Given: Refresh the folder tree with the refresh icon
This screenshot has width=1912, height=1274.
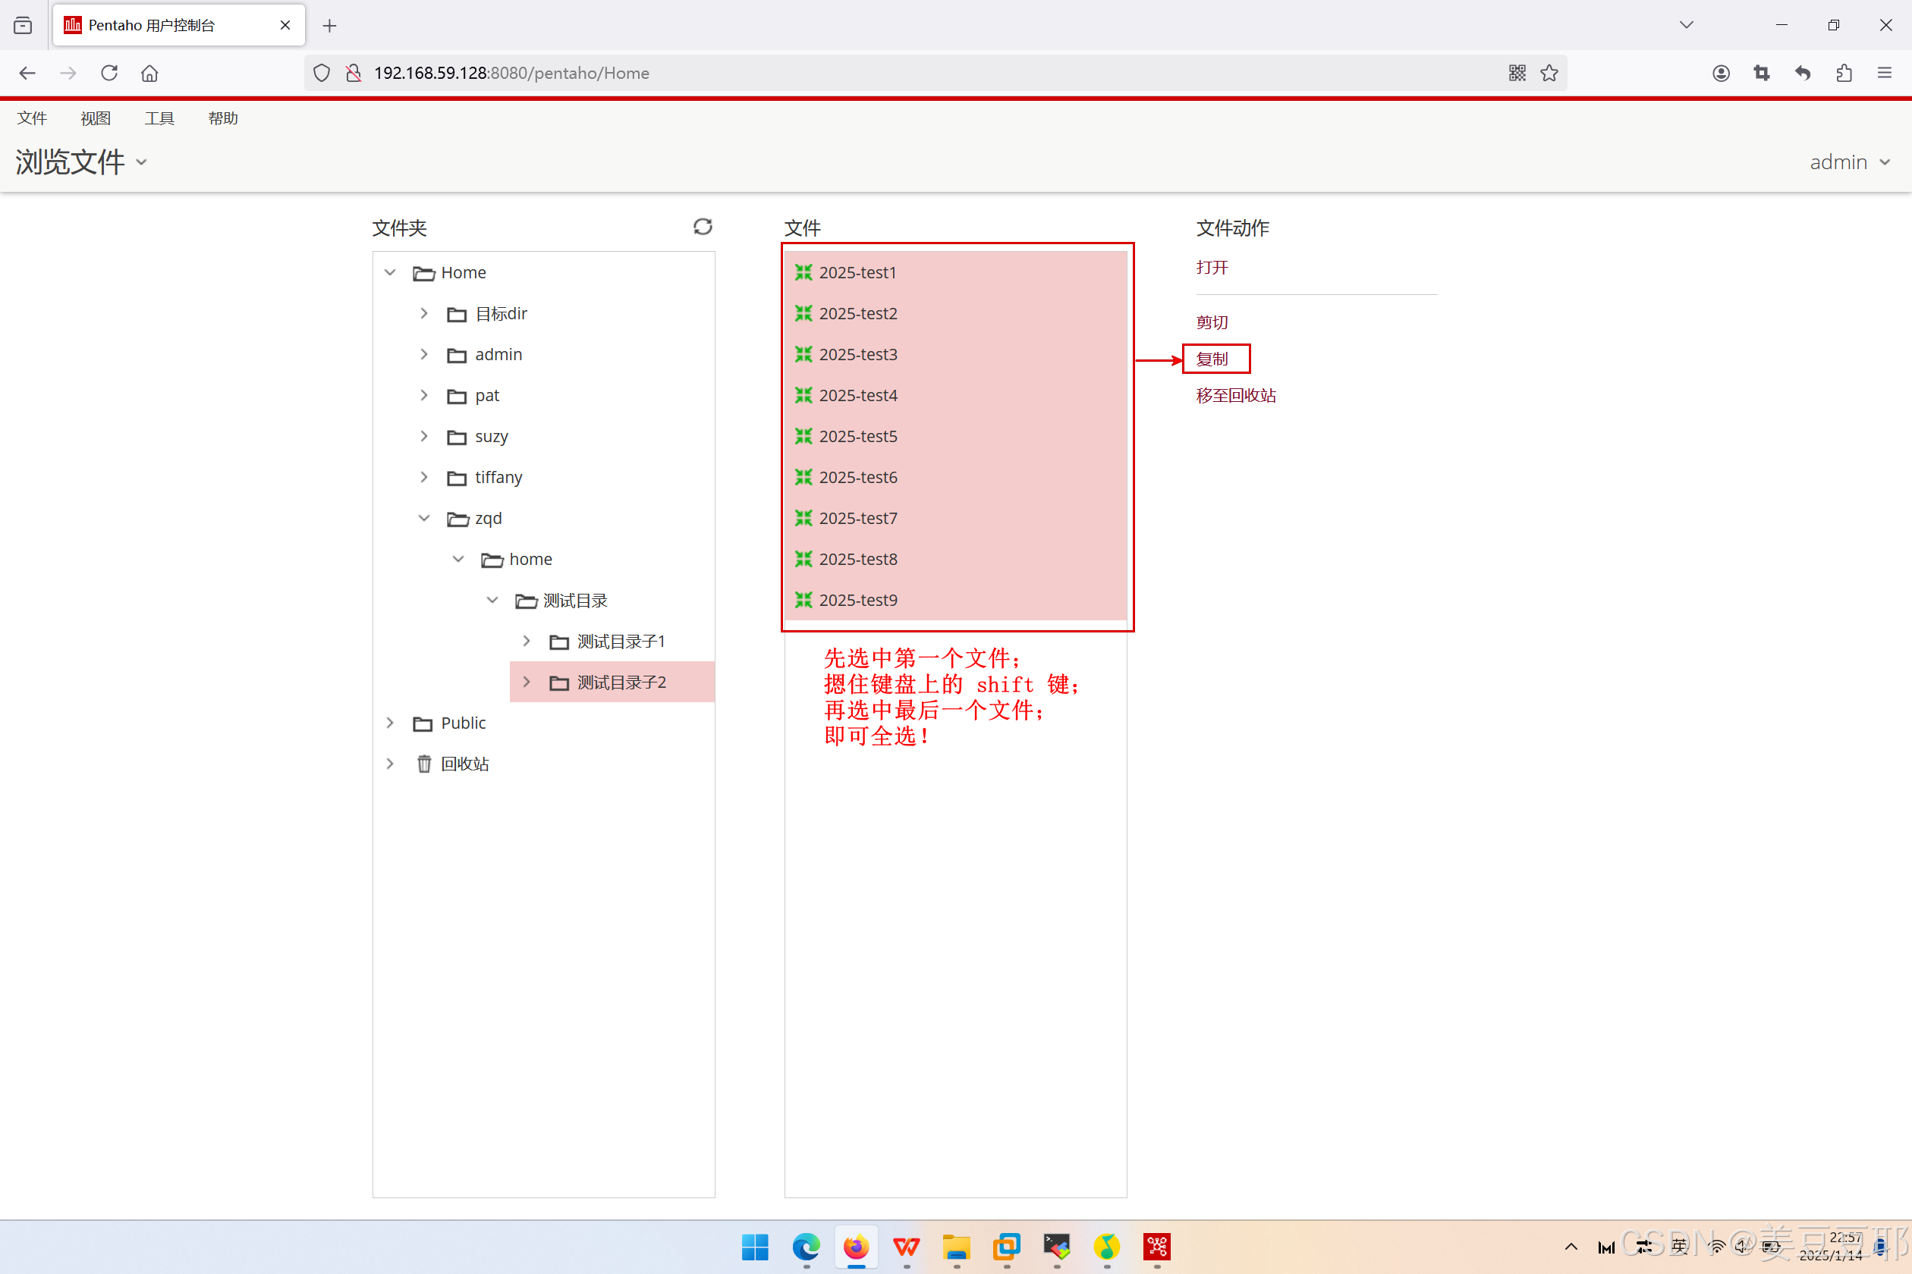Looking at the screenshot, I should 703,227.
